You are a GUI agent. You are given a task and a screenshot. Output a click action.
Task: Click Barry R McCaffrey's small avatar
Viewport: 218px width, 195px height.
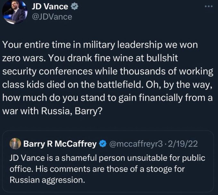[x=15, y=144]
